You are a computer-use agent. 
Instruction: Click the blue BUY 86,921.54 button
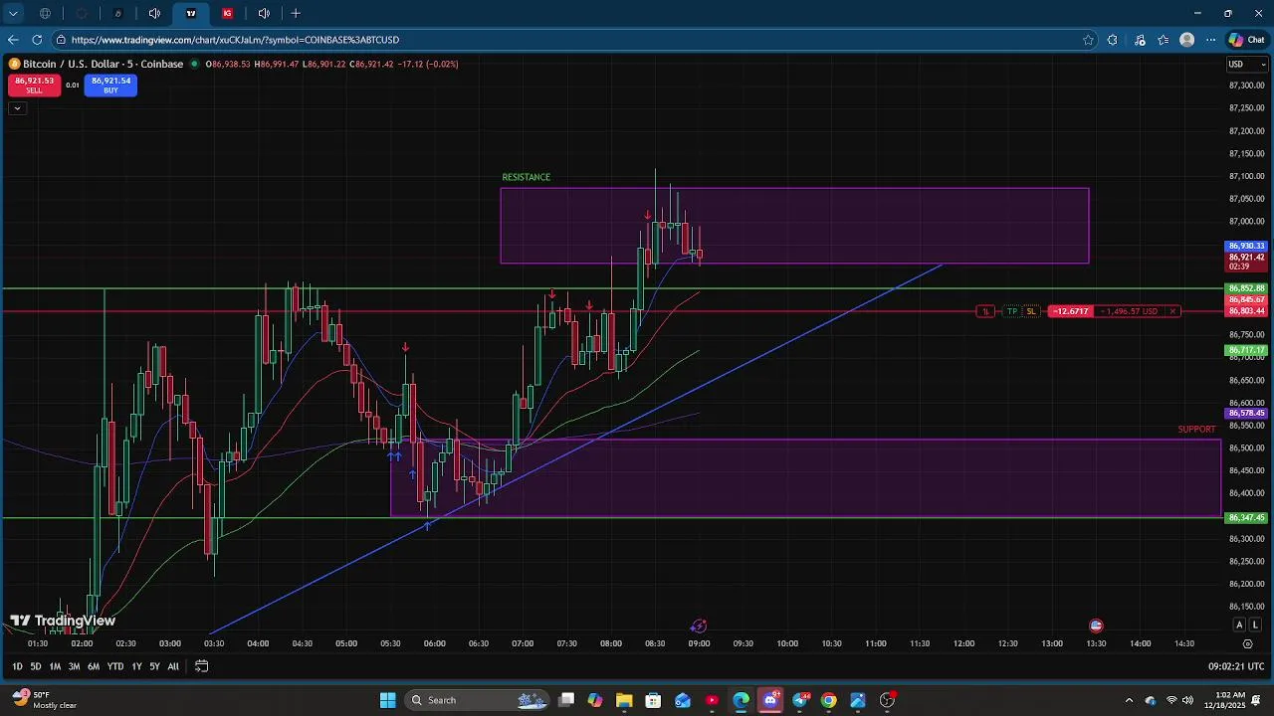click(x=110, y=86)
